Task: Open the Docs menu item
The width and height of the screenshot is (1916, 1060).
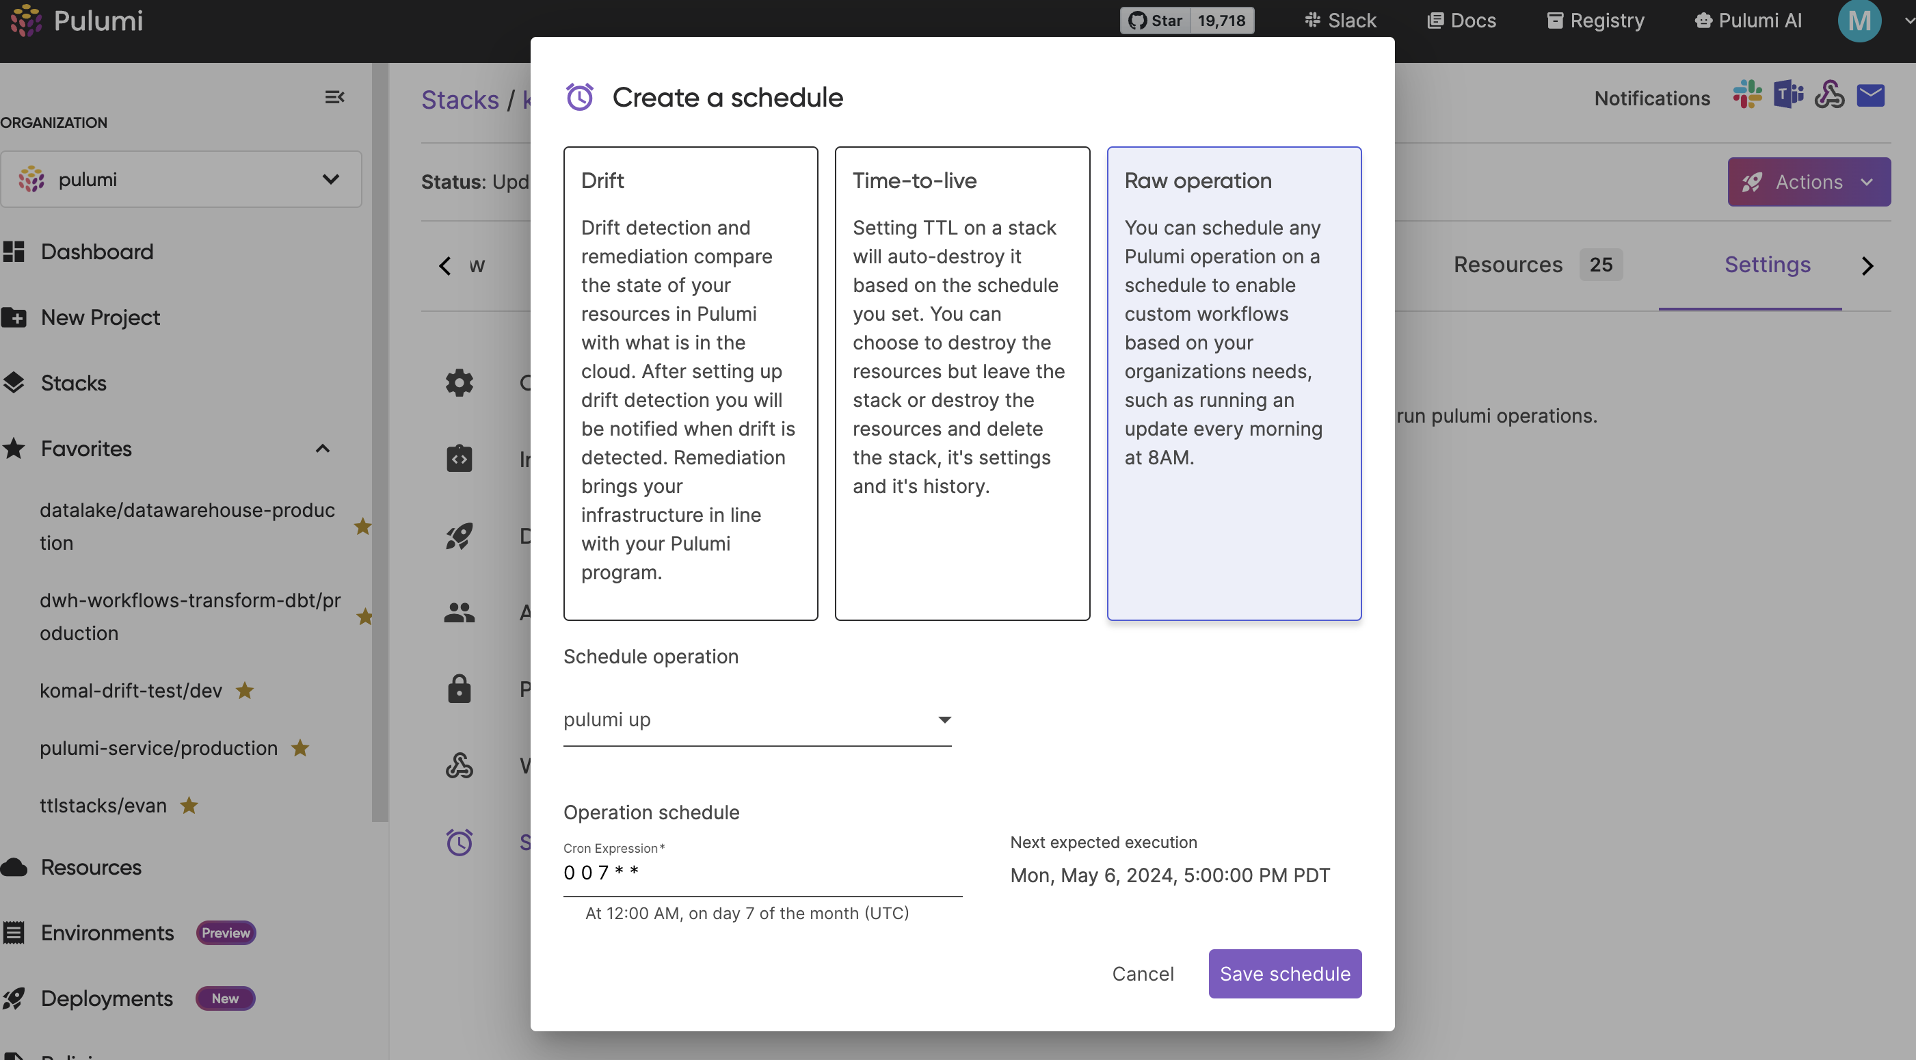Action: 1460,20
